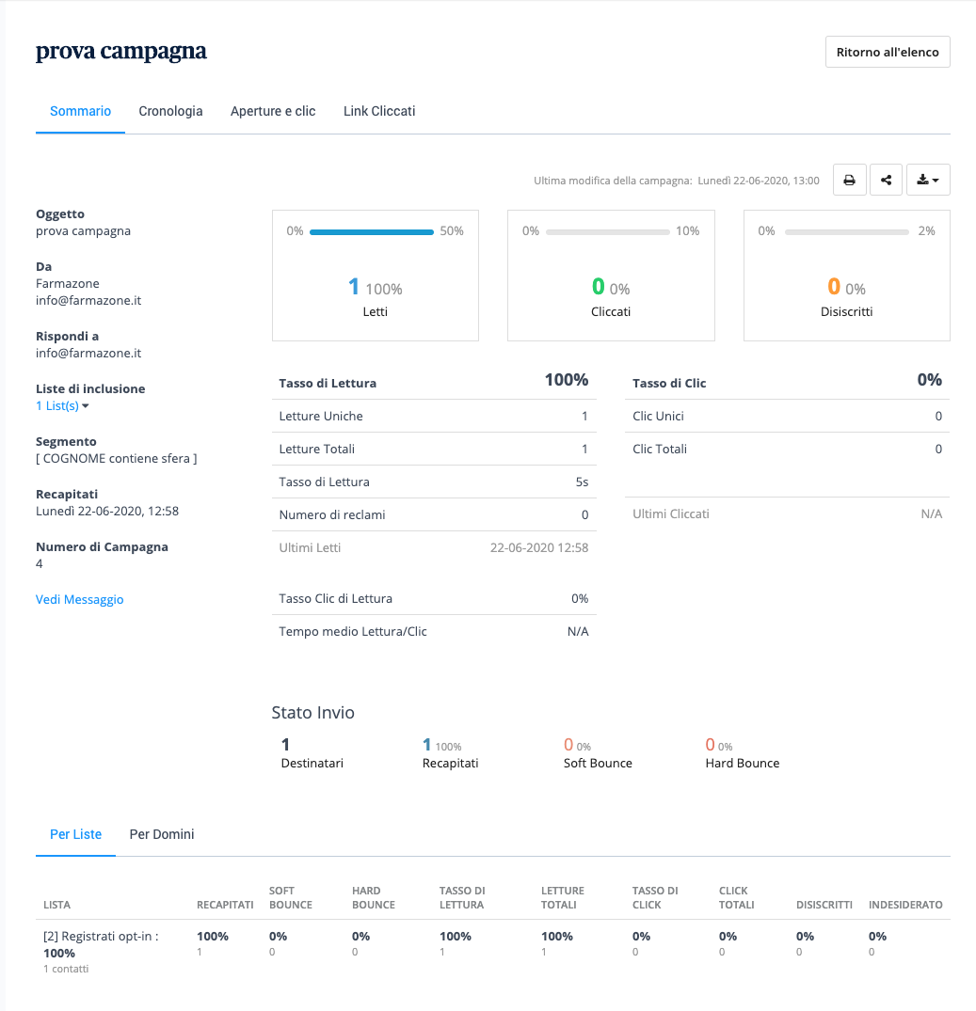
Task: Click the share report icon
Action: click(887, 181)
